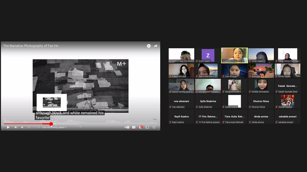This screenshot has width=307, height=172.
Task: Click muted mic icon on Syifa Shabrina
Action: click(x=197, y=107)
